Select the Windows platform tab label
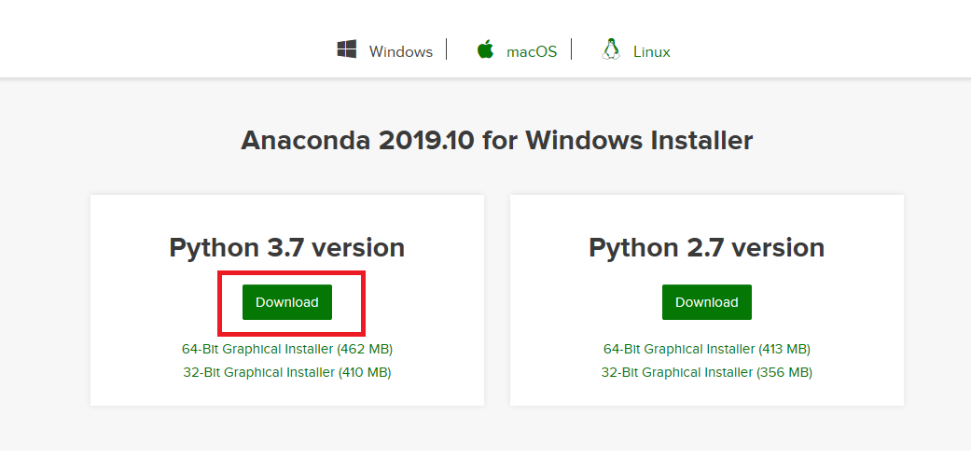Image resolution: width=971 pixels, height=457 pixels. [401, 51]
